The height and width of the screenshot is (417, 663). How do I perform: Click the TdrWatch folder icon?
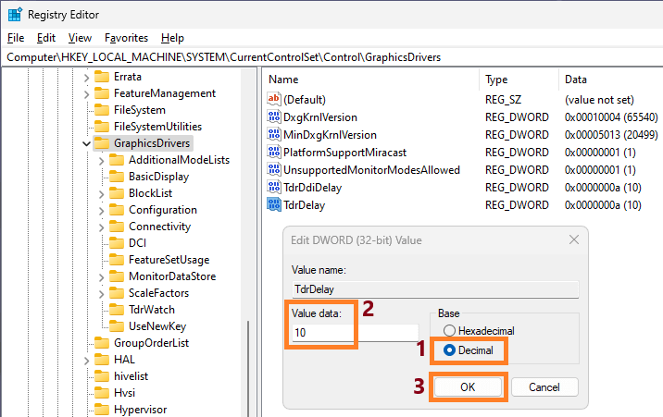pos(117,310)
